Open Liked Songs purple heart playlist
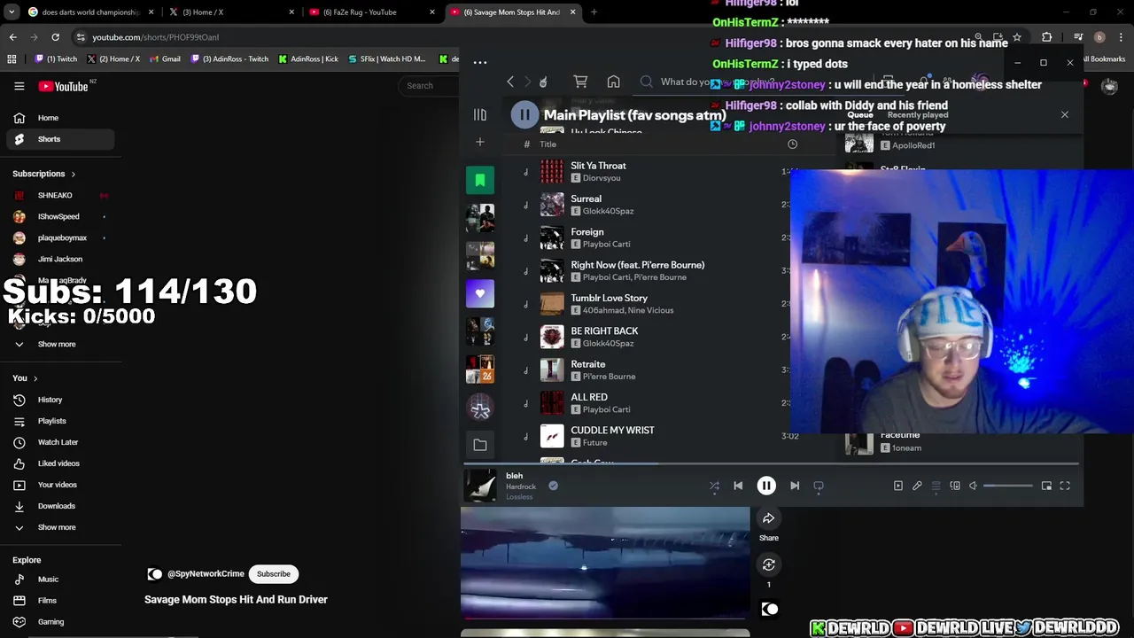Viewport: 1134px width, 638px height. click(480, 293)
